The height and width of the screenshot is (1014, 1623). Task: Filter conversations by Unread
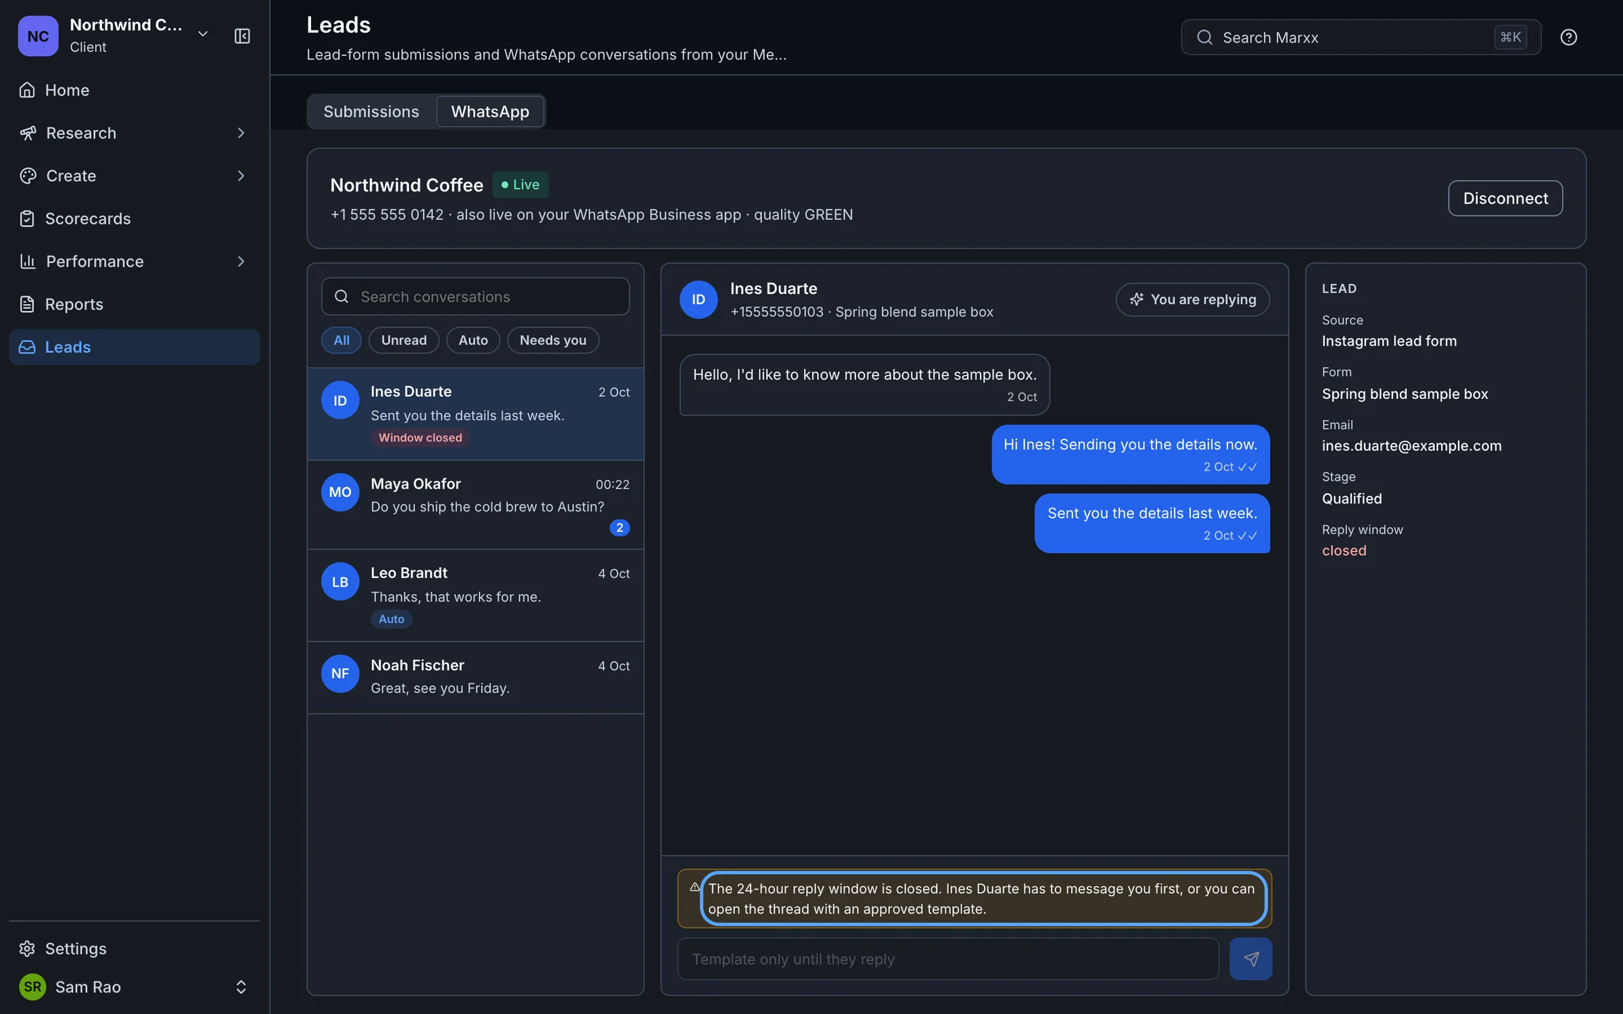(404, 340)
